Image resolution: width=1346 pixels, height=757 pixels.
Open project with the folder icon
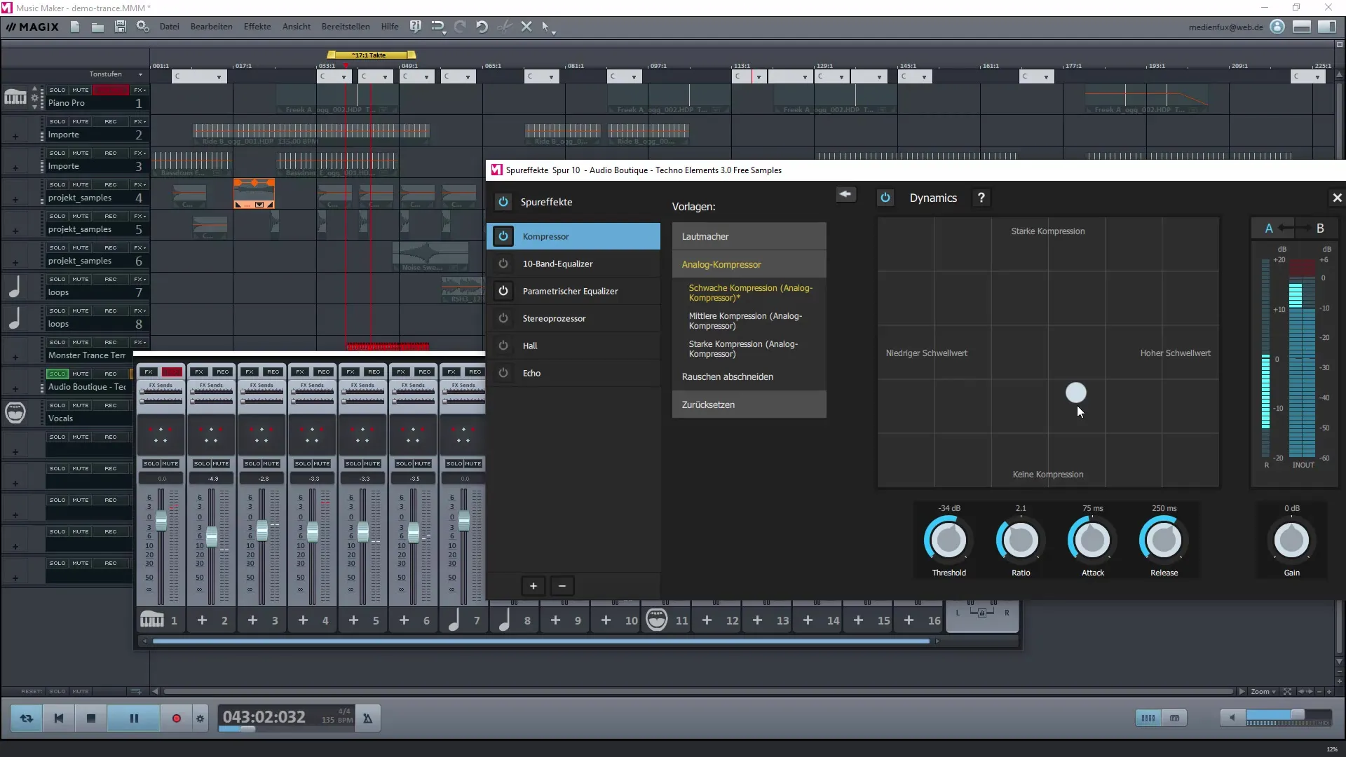point(97,27)
